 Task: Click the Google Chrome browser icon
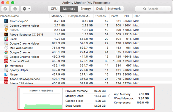click(x=6, y=52)
